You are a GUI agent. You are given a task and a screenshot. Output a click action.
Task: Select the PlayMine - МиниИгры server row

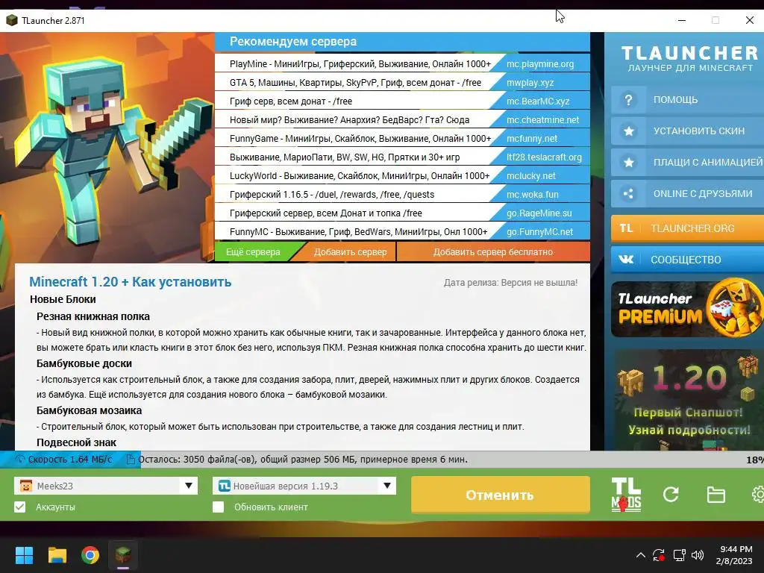pyautogui.click(x=402, y=64)
